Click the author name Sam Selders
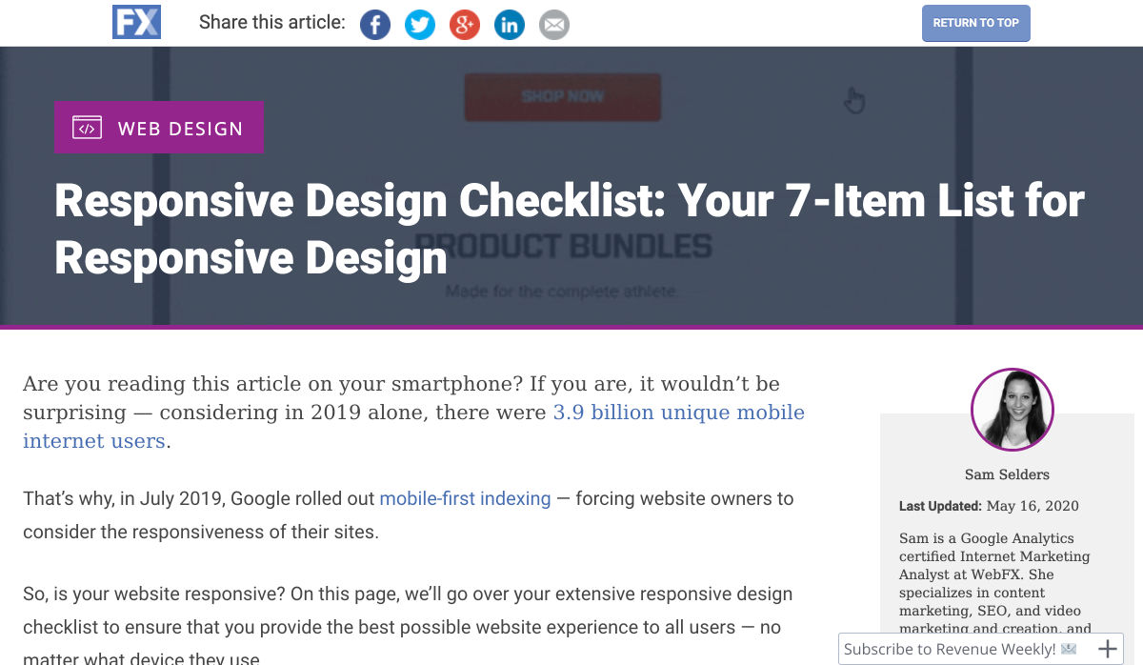1143x665 pixels. pos(1007,474)
